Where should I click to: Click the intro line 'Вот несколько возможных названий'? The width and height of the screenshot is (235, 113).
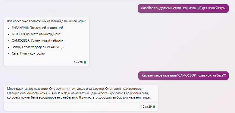point(46,21)
